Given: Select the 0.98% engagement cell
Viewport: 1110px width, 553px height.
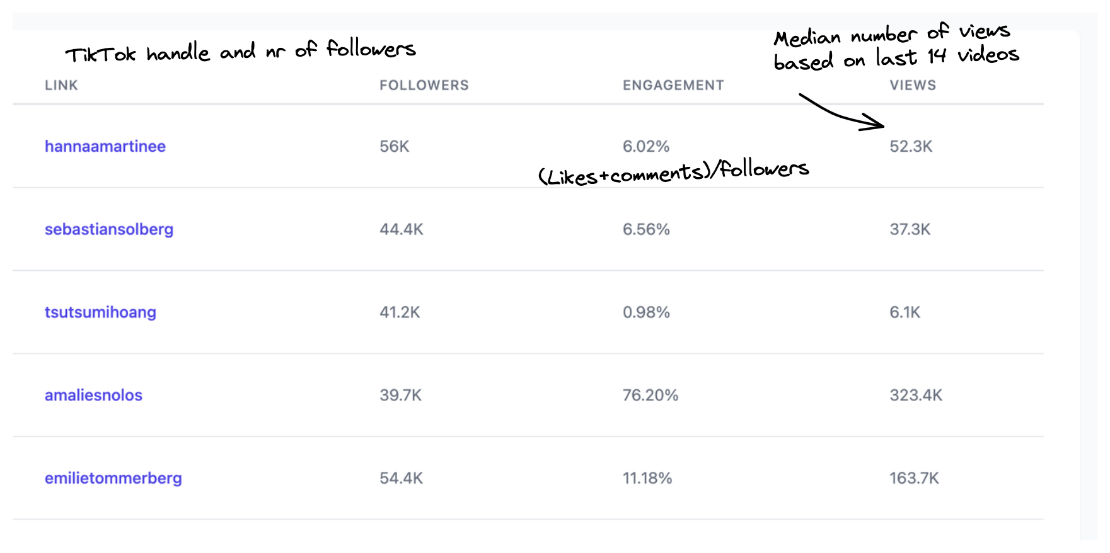Looking at the screenshot, I should (646, 312).
